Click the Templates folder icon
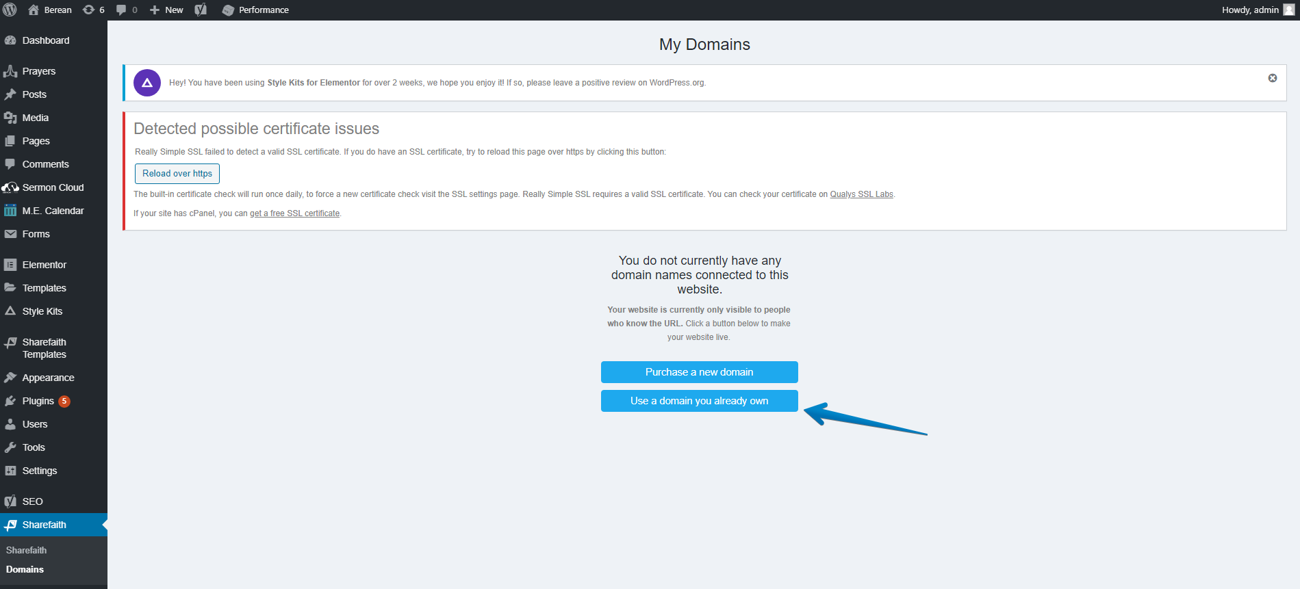1300x589 pixels. point(10,288)
